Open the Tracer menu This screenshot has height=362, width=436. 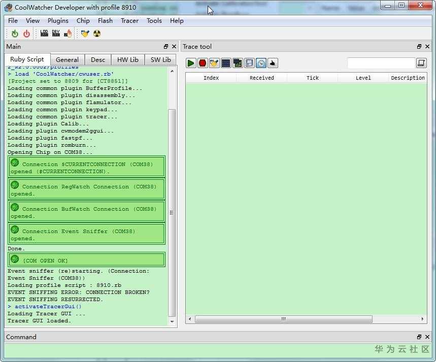129,21
